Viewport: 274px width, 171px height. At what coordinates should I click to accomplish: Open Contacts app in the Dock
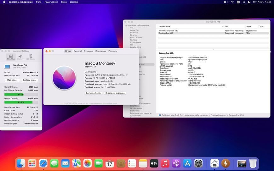pos(121,163)
